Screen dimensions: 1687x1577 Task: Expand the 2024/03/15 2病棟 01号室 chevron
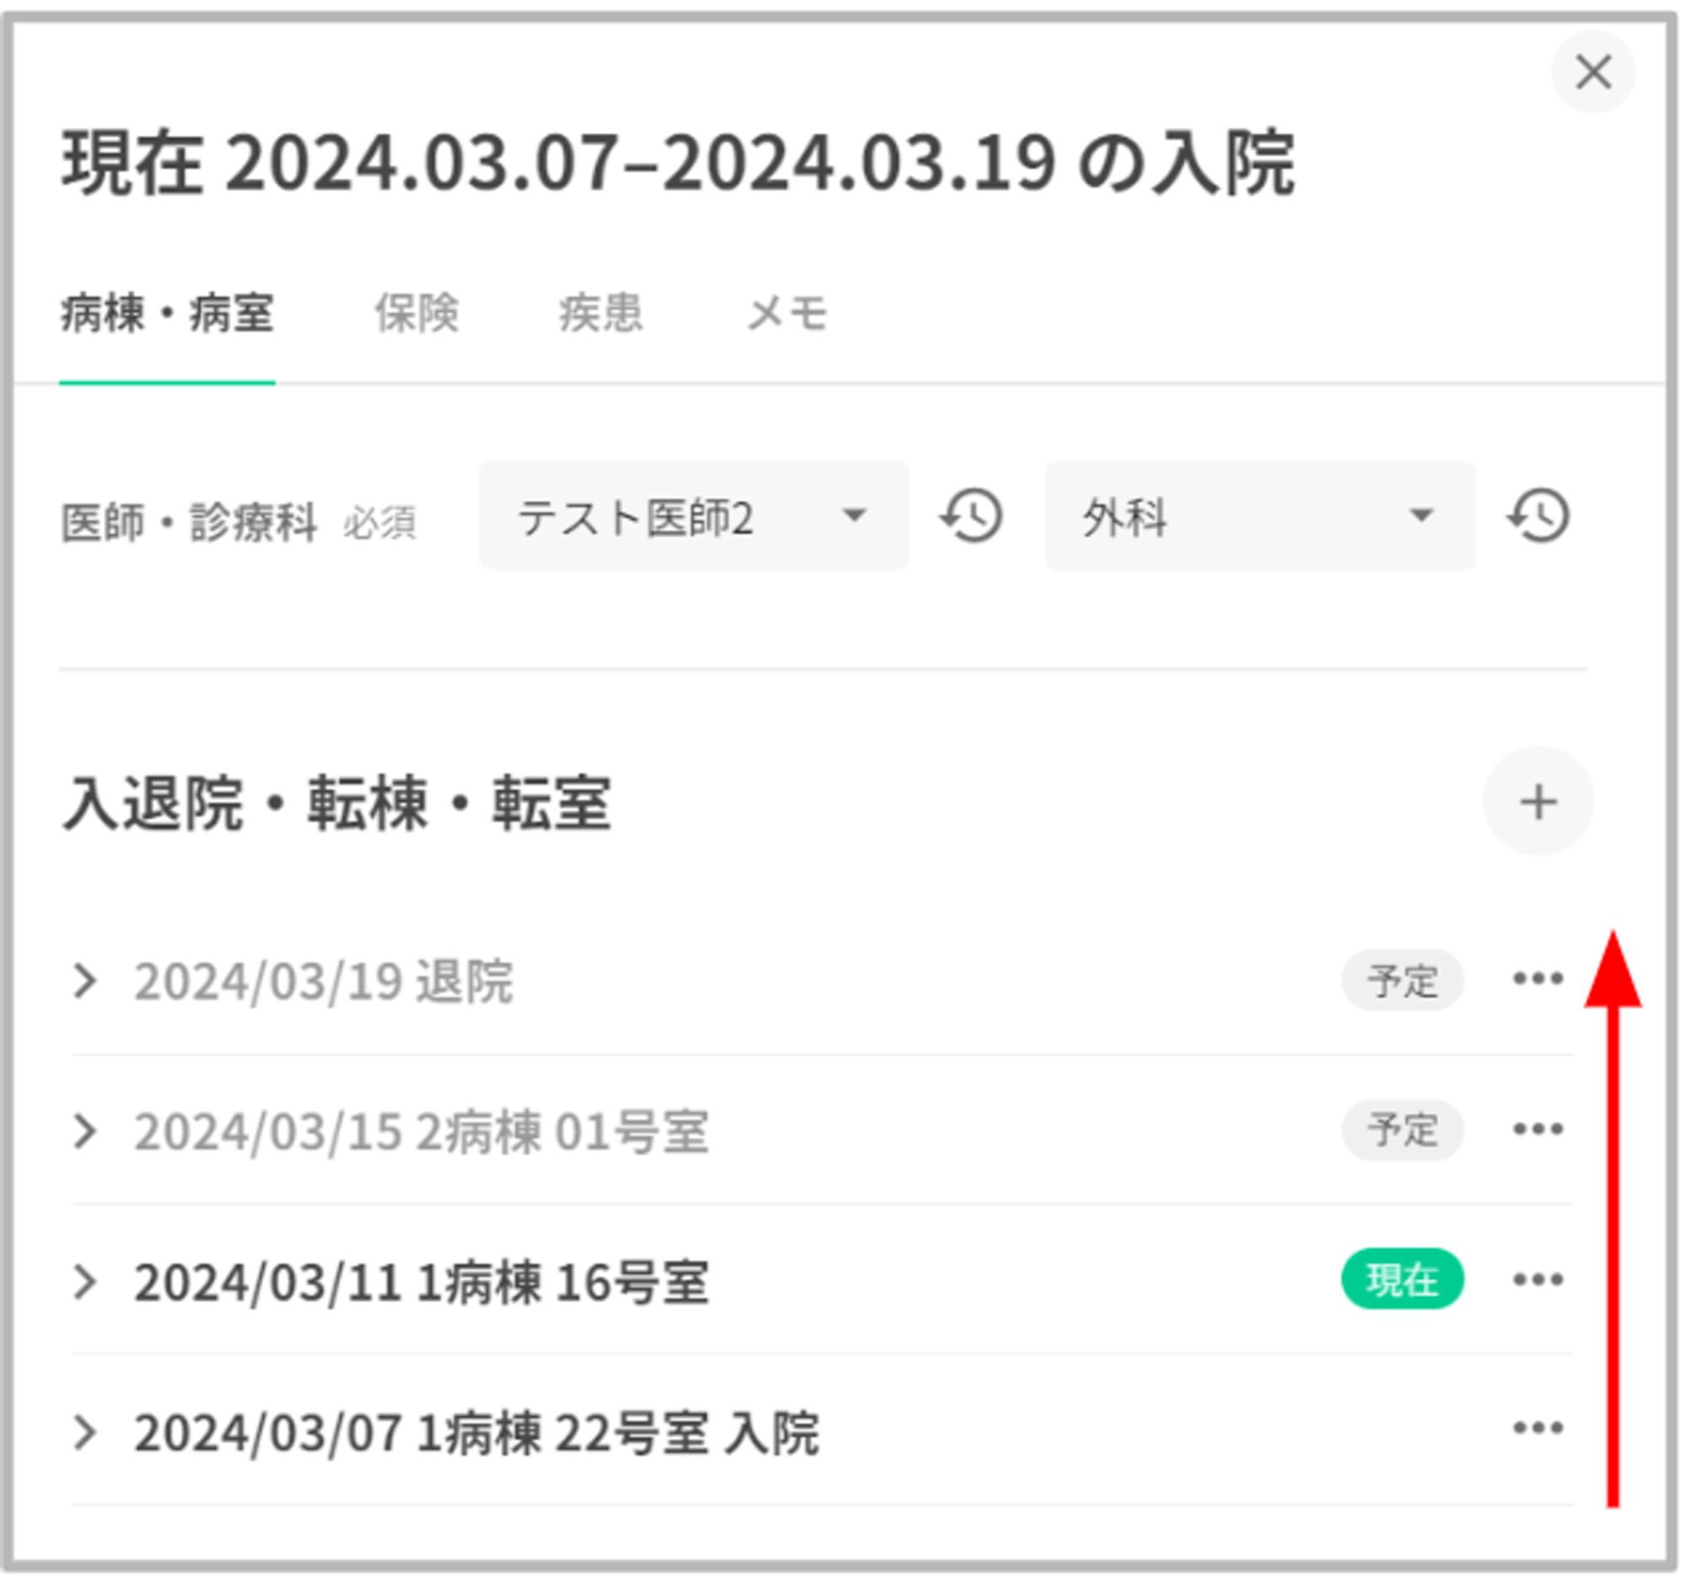(84, 1132)
